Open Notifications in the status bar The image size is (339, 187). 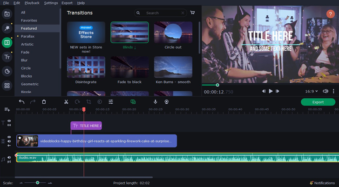[322, 183]
